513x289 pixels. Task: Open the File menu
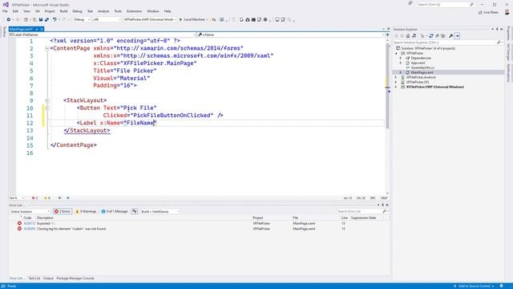coord(5,11)
